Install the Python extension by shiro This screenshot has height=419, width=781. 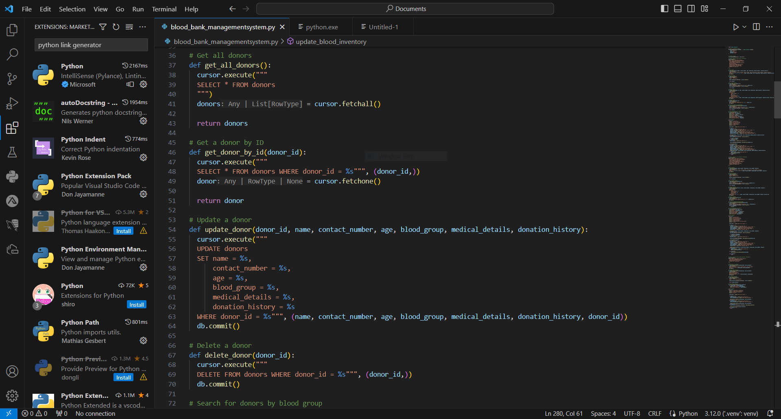(x=137, y=305)
